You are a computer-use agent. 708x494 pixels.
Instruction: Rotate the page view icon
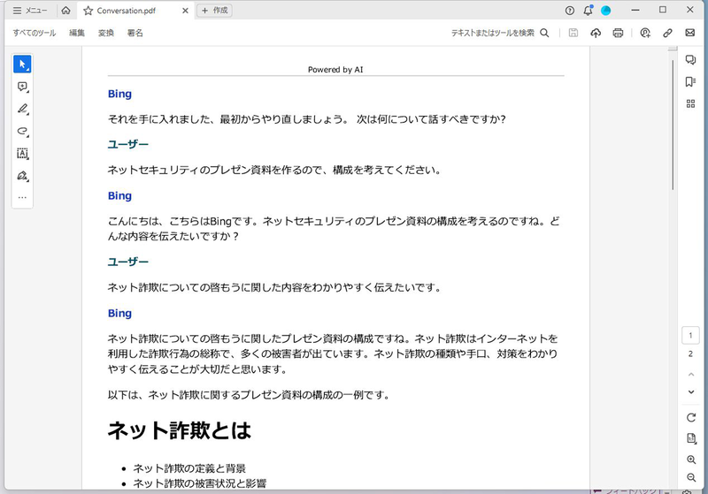coord(691,418)
